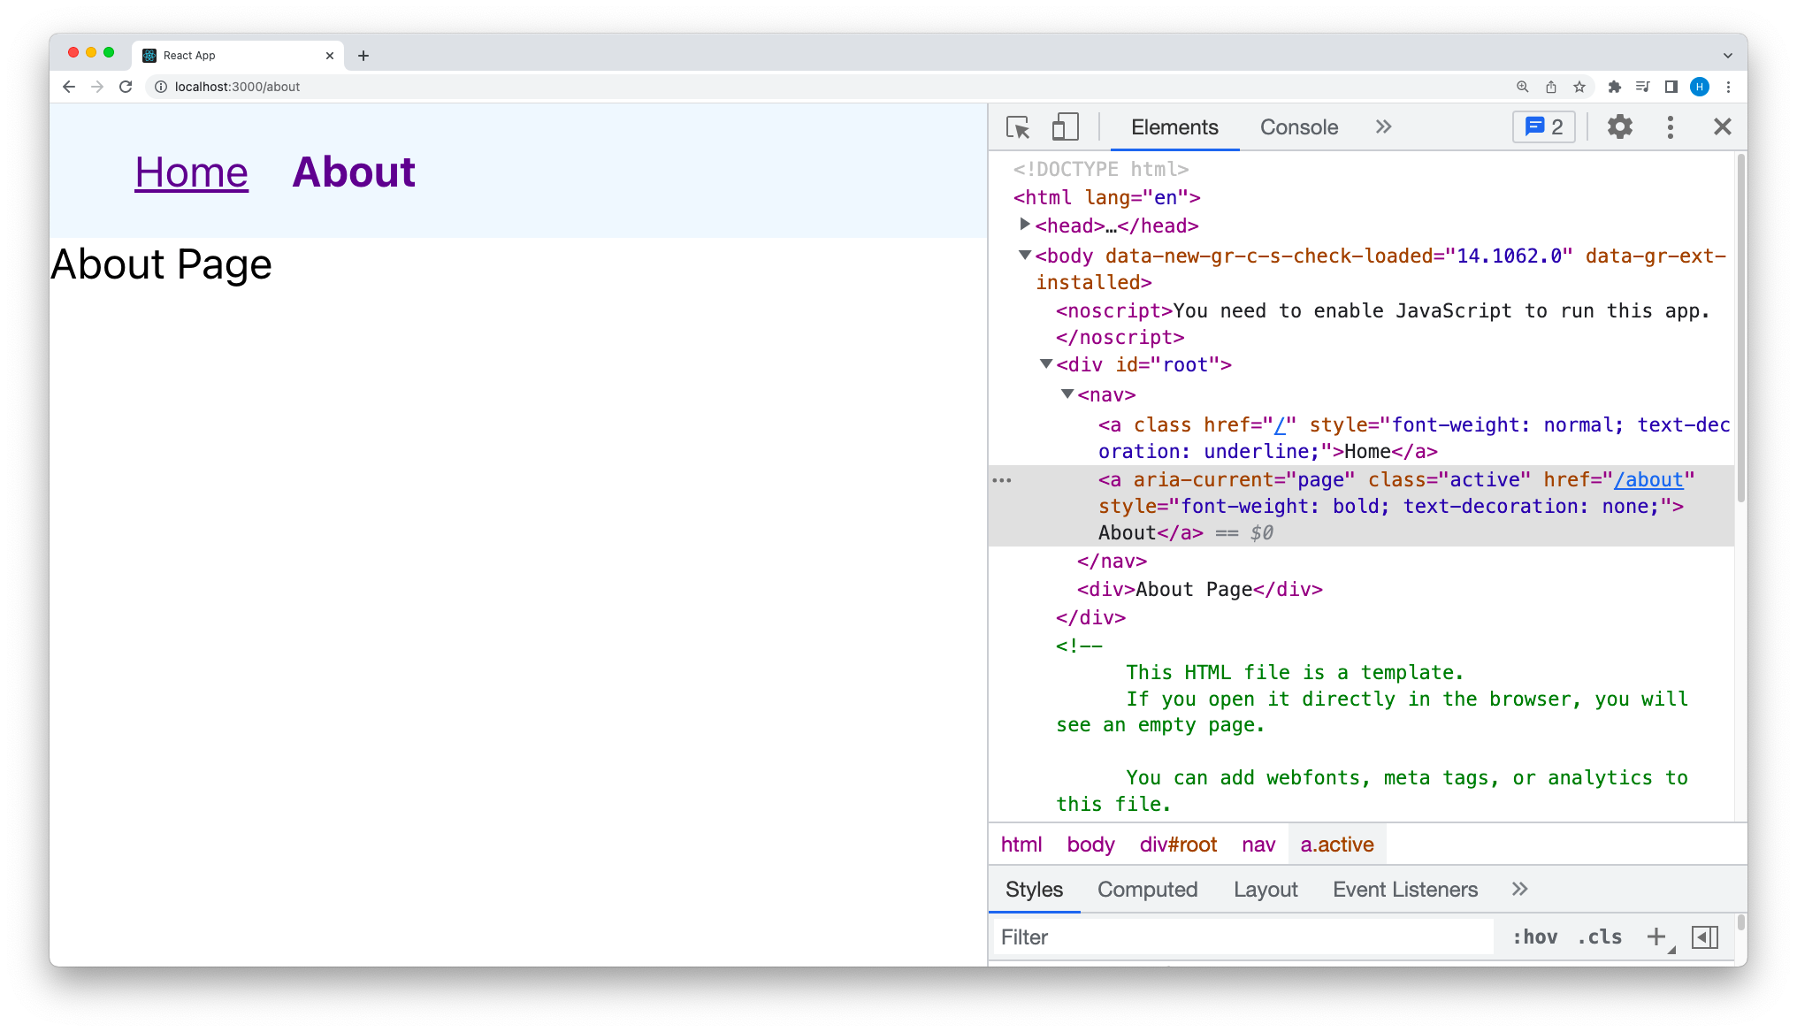Screen dimensions: 1797x1032
Task: Click the issues counter badge showing 2
Action: (1544, 127)
